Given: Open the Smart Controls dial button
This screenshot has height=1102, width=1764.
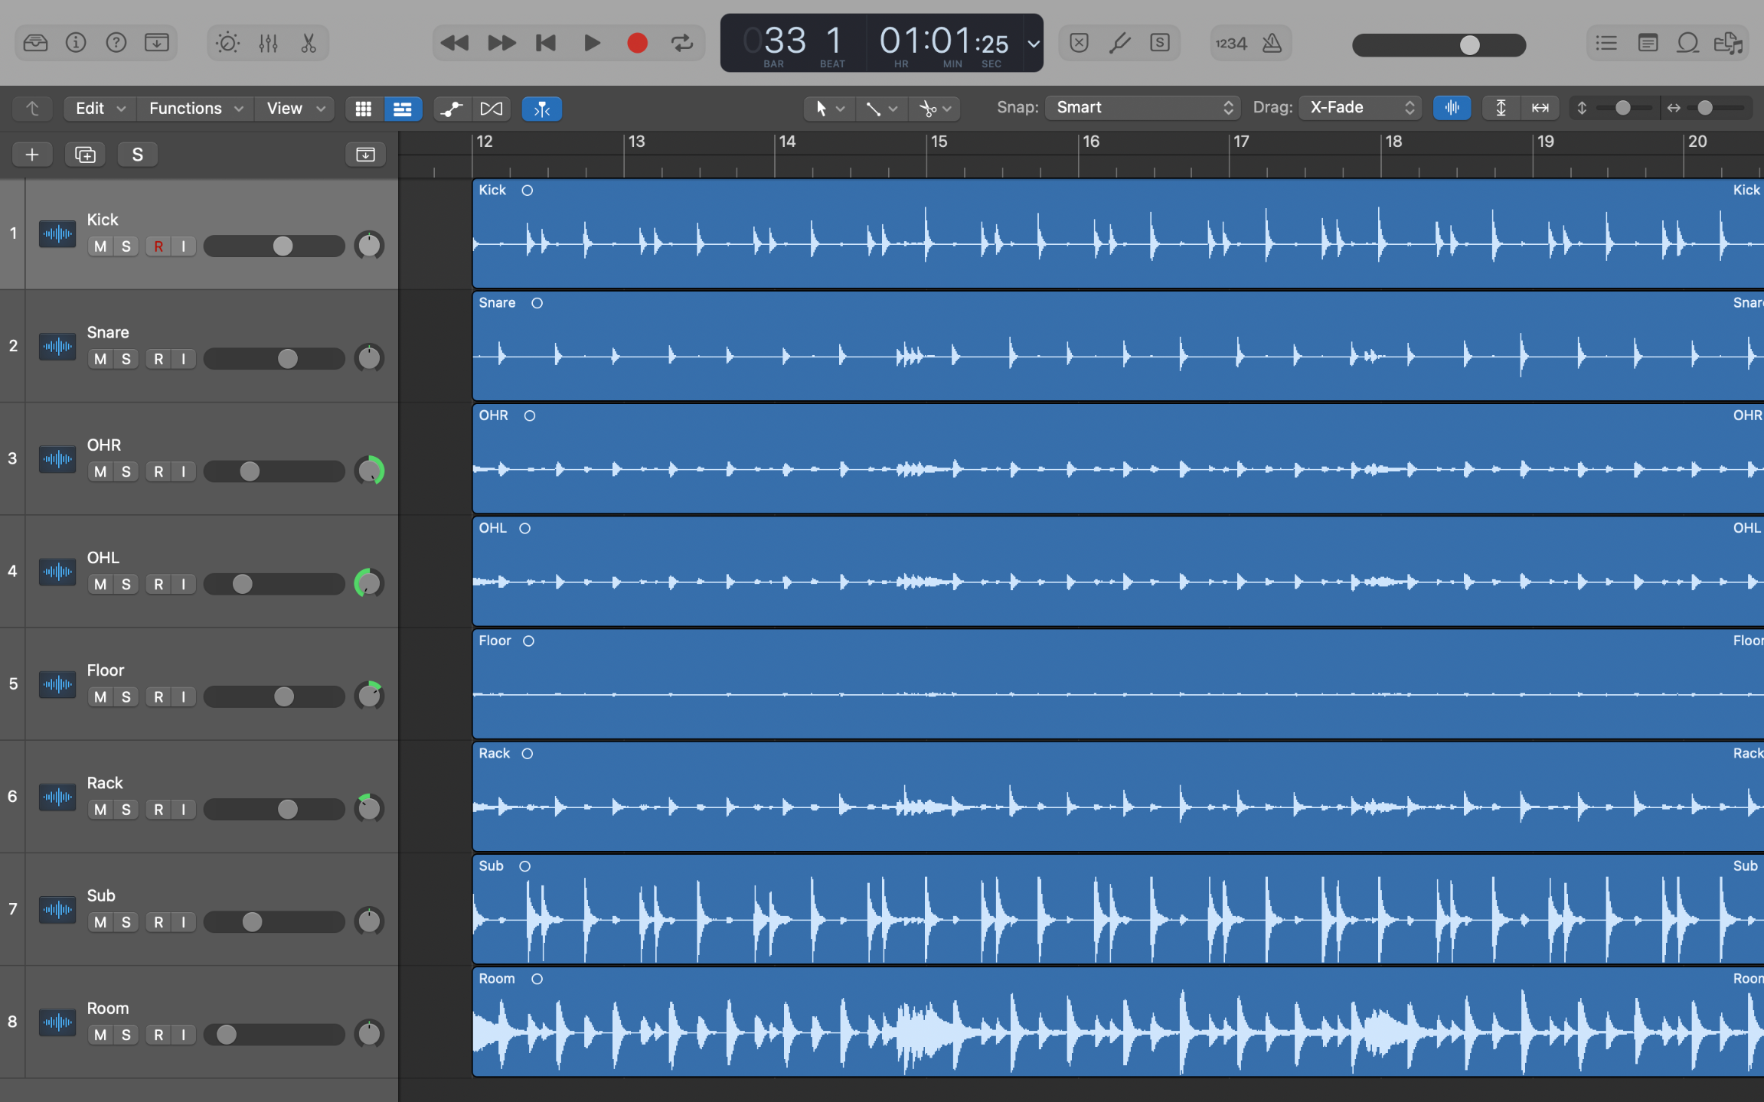Looking at the screenshot, I should tap(227, 43).
